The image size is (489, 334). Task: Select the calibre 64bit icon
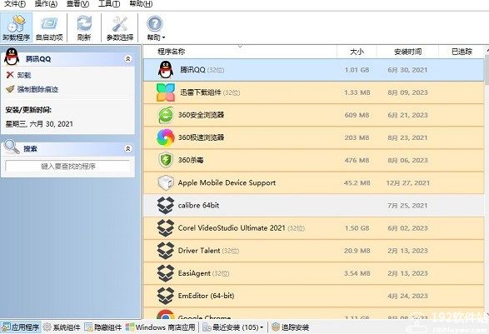[x=166, y=206]
